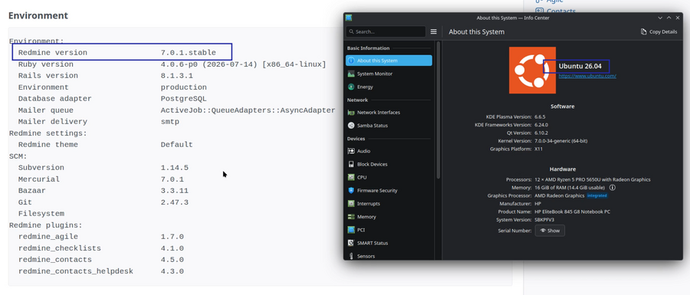Click the info icon beside Memory usable
This screenshot has height=295, width=690.
tap(612, 188)
